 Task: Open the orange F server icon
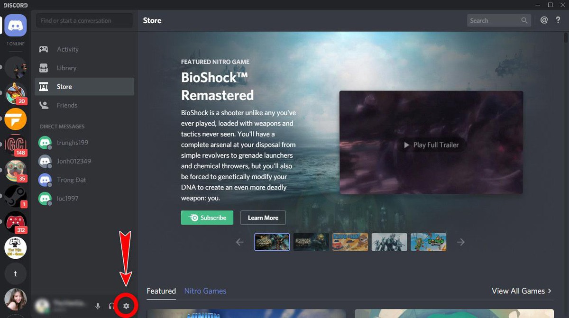(x=16, y=119)
